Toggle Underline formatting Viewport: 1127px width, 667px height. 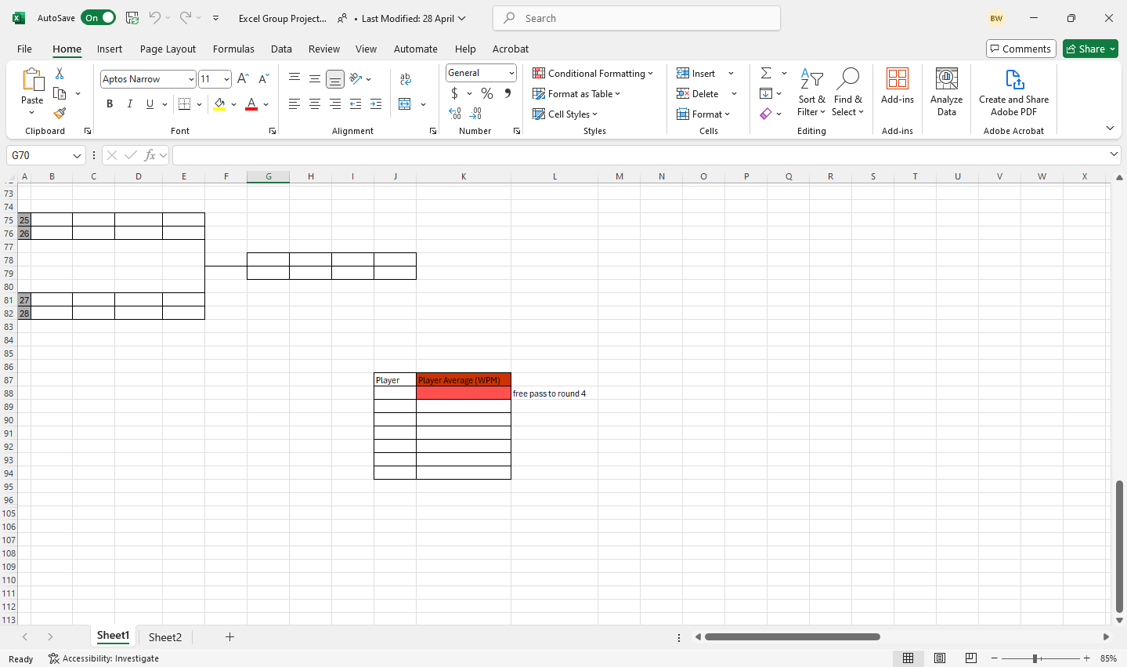coord(150,104)
